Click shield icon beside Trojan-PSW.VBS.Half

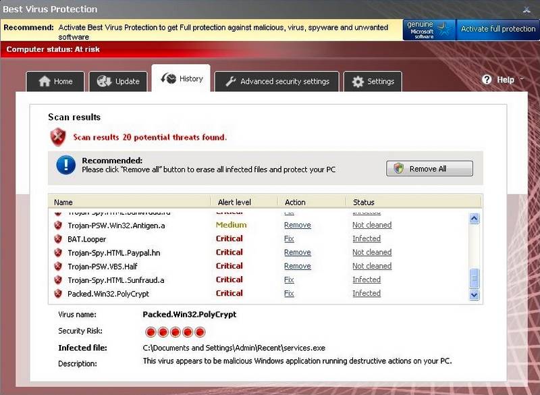click(58, 266)
